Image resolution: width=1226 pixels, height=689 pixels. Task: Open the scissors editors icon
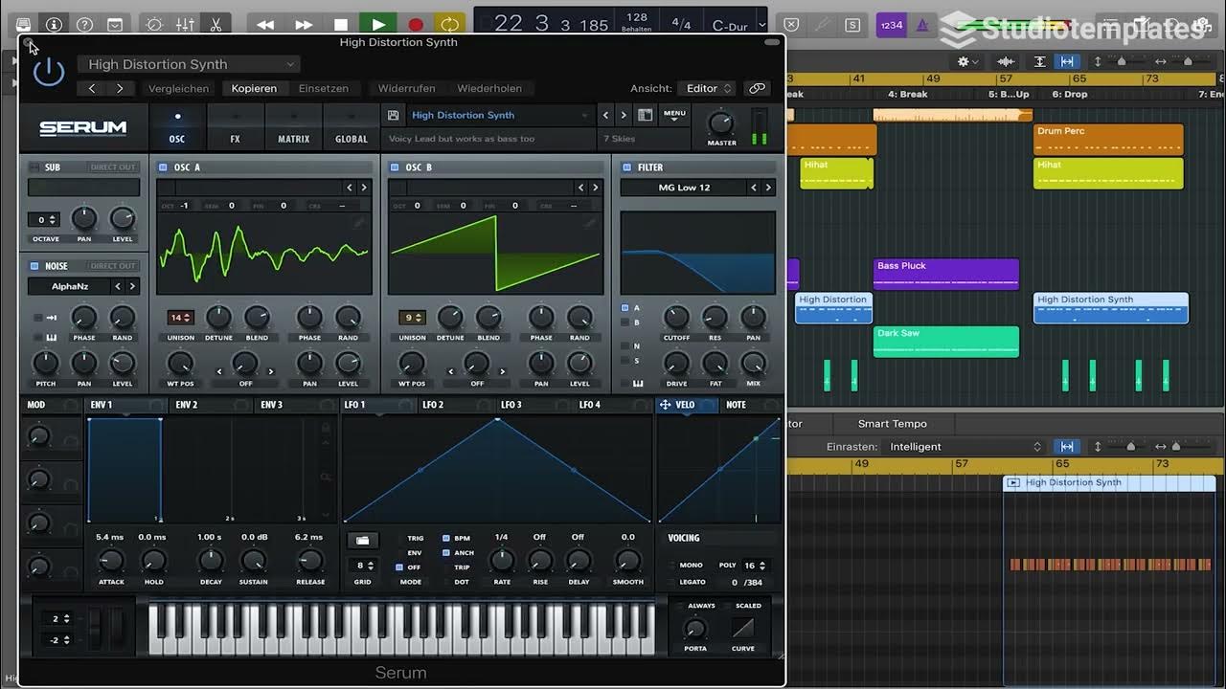pyautogui.click(x=216, y=24)
